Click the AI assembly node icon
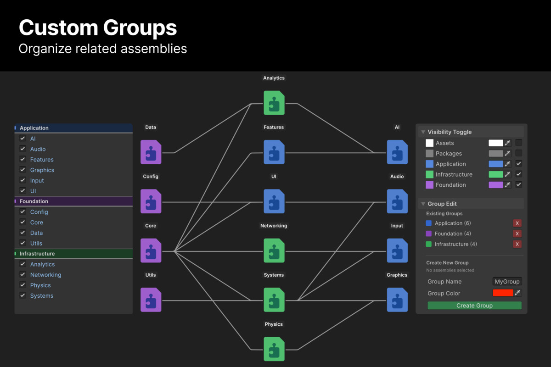The width and height of the screenshot is (551, 367). (x=397, y=152)
